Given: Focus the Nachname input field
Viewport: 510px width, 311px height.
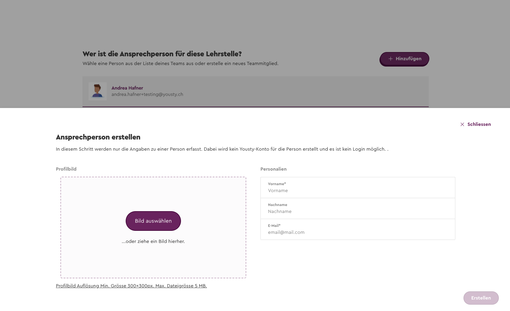Looking at the screenshot, I should point(358,208).
